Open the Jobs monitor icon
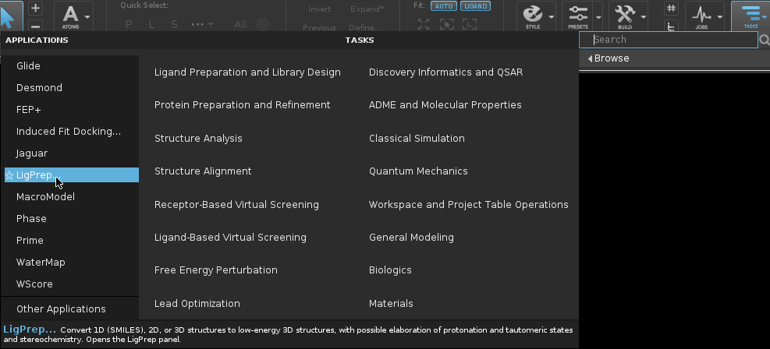 pos(701,14)
